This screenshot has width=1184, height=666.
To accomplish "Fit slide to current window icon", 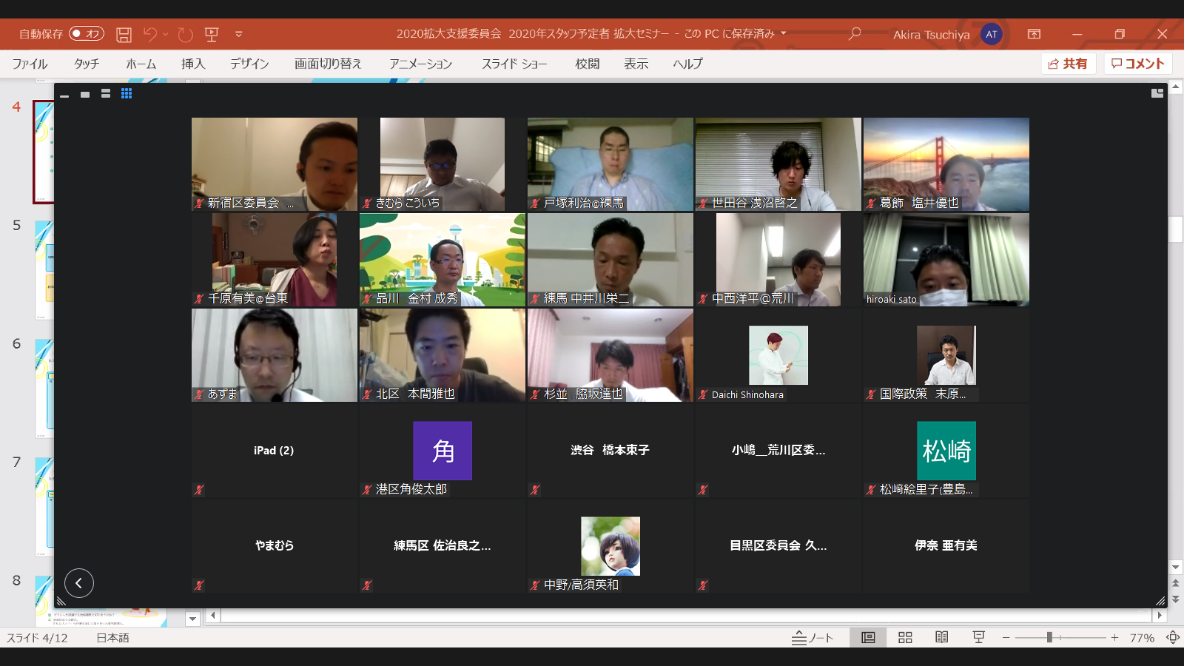I will [1173, 637].
